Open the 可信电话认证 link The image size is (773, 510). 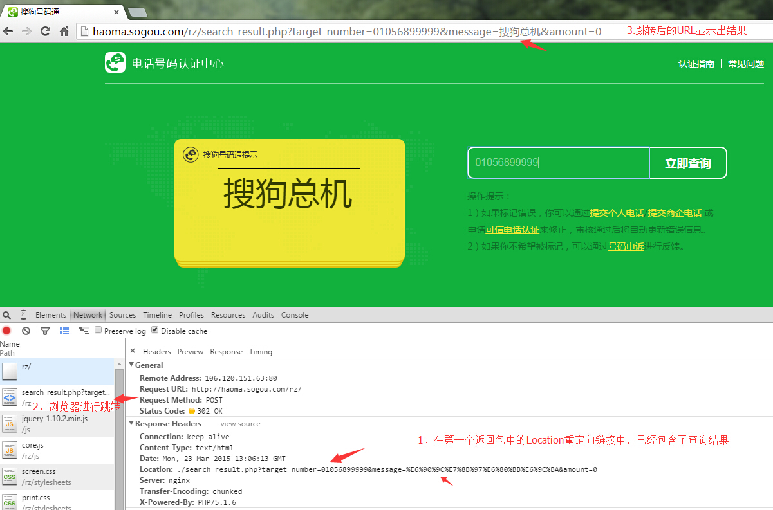(512, 230)
